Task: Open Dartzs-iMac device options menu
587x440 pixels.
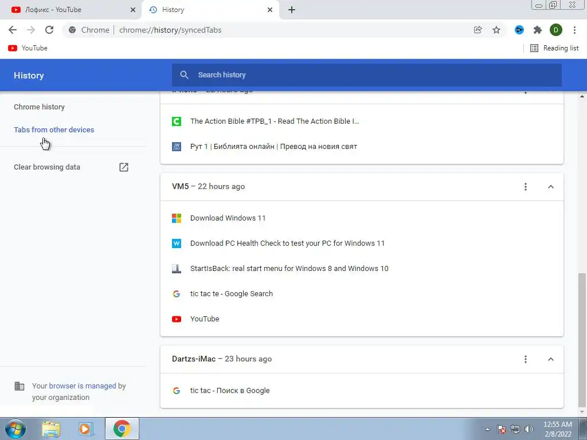Action: (526, 359)
